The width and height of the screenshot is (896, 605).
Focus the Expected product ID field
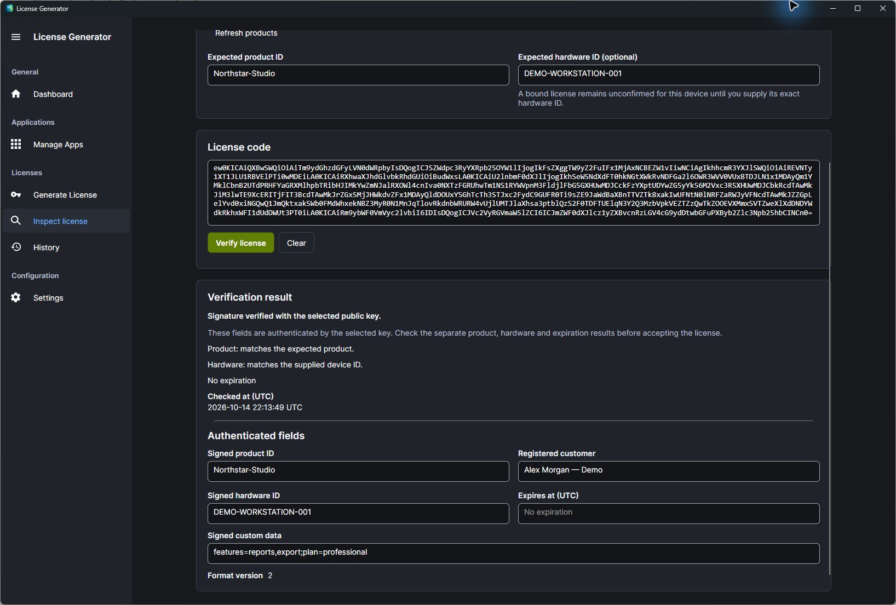pos(358,75)
